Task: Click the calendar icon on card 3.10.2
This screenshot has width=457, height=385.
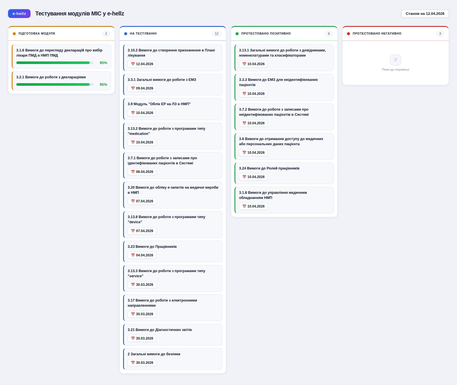Action: 133,64
